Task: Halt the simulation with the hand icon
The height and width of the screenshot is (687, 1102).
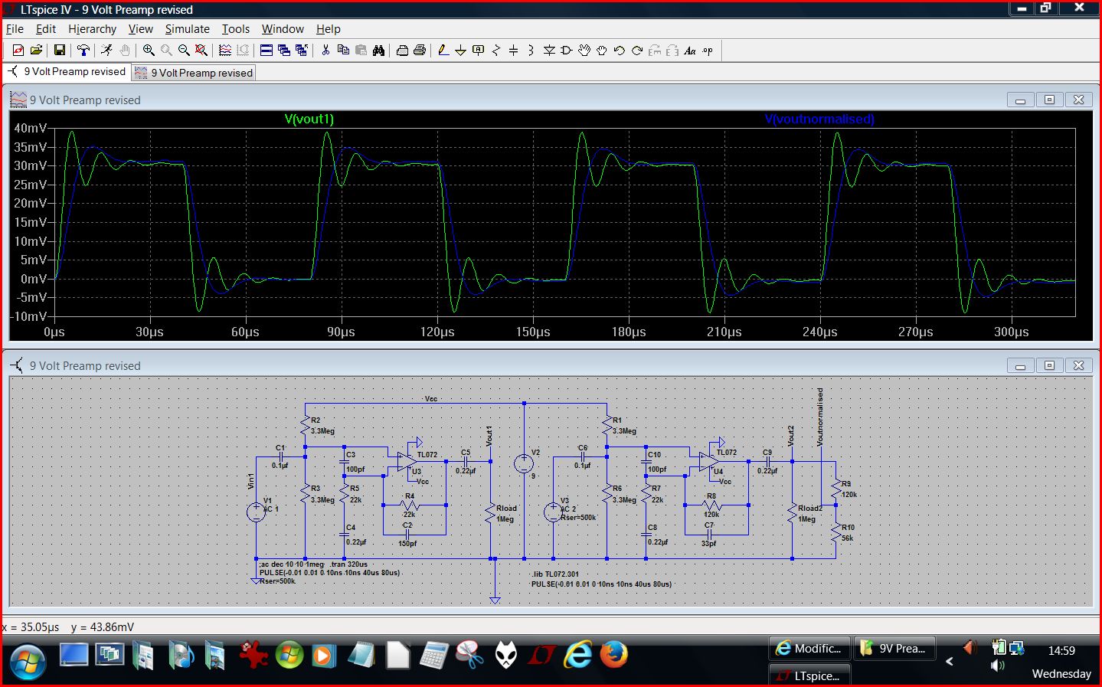Action: tap(124, 51)
